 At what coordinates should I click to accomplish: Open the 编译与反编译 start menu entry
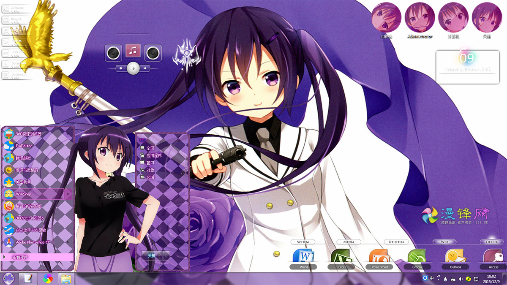click(38, 170)
